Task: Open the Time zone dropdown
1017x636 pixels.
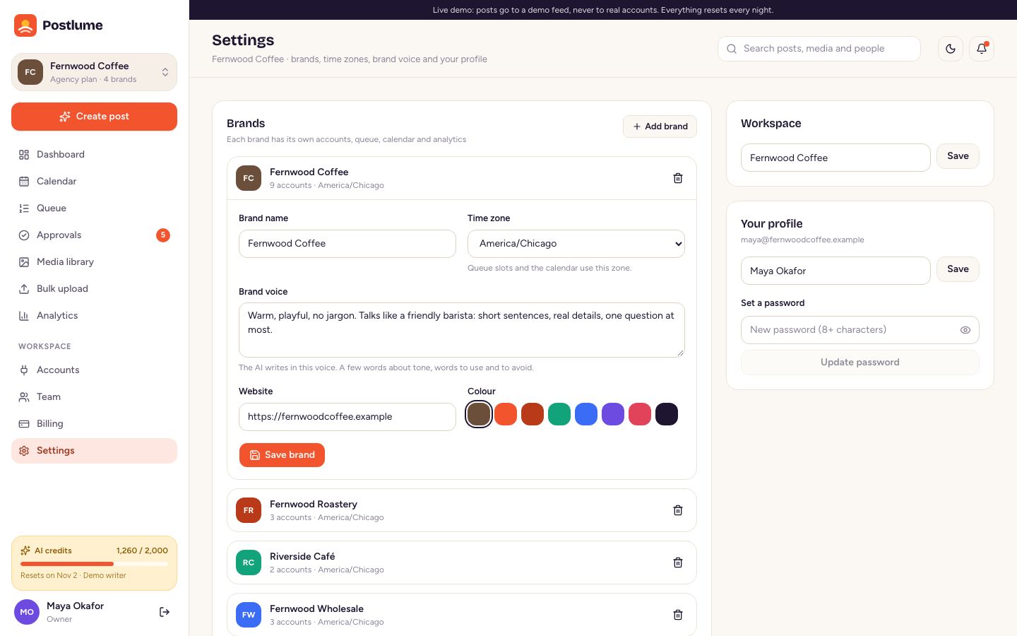Action: (576, 244)
